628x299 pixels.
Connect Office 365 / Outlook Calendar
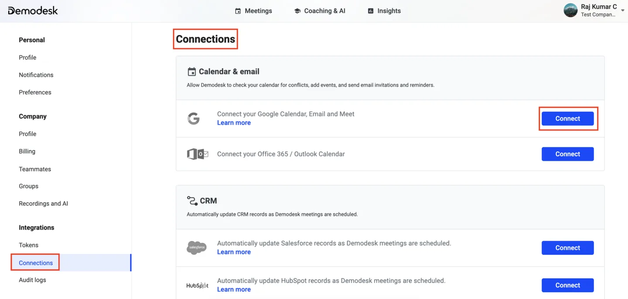(567, 154)
